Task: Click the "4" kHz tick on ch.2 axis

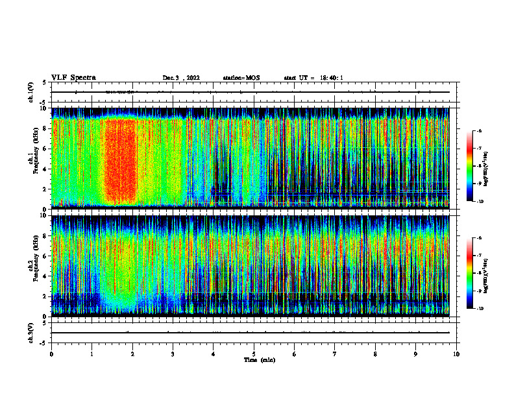Action: coord(45,276)
